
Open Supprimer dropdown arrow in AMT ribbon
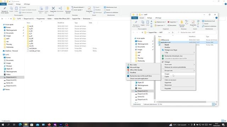[177, 22]
